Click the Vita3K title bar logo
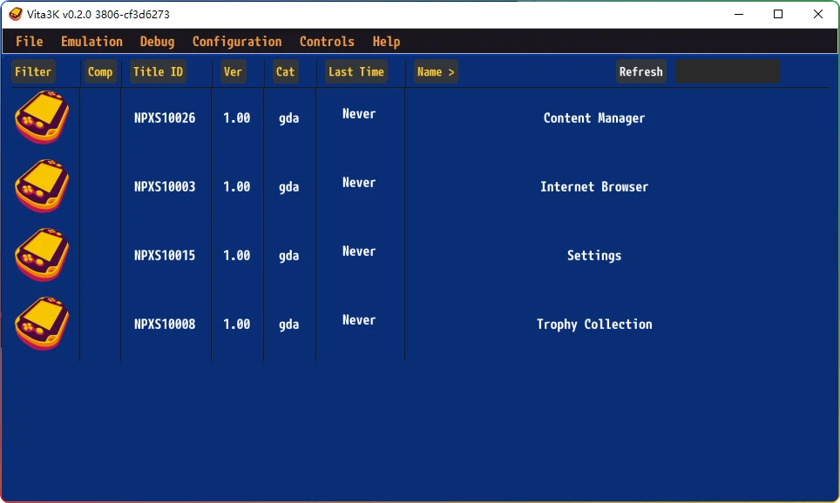Screen dimensions: 840x503 click(x=16, y=15)
